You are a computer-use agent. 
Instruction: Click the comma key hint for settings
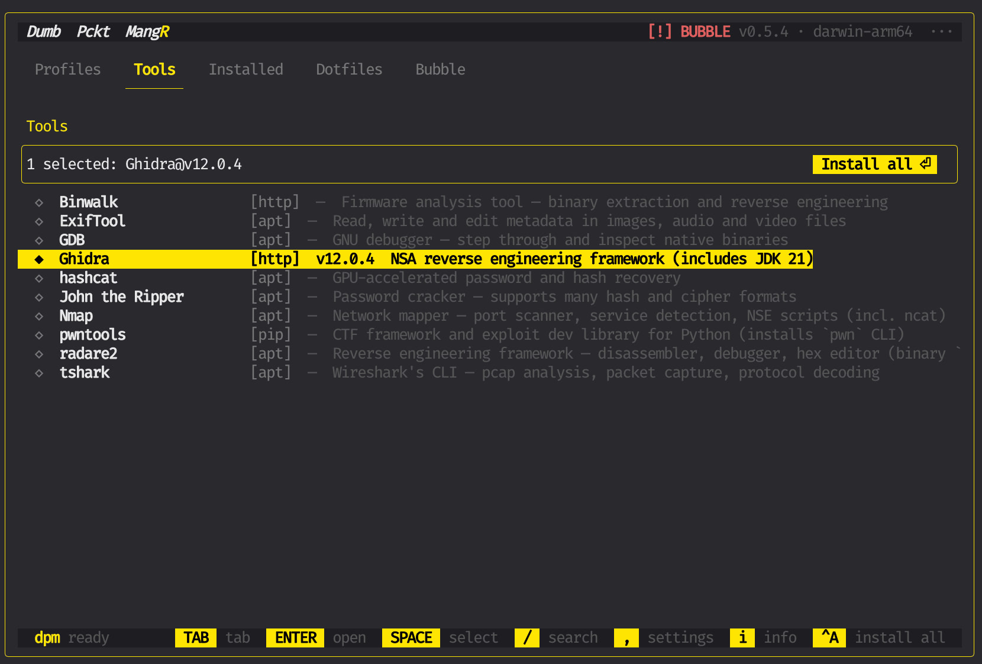pos(626,637)
